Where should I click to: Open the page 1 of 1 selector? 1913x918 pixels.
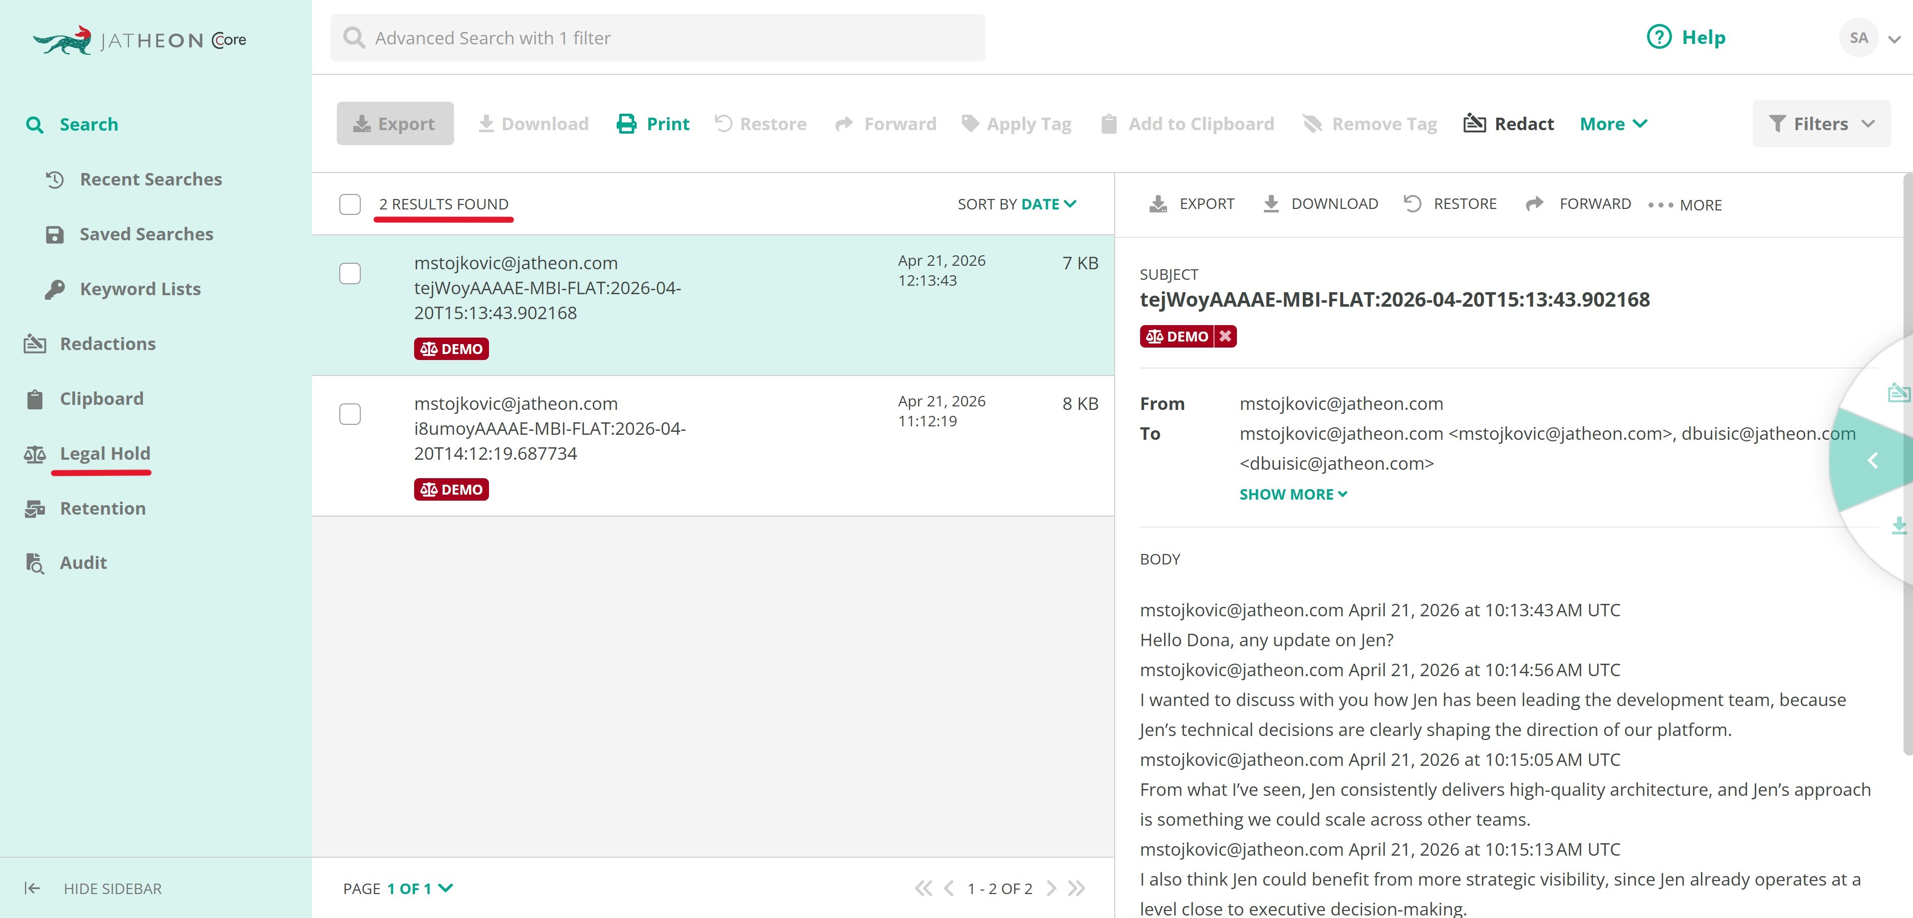[x=420, y=888]
